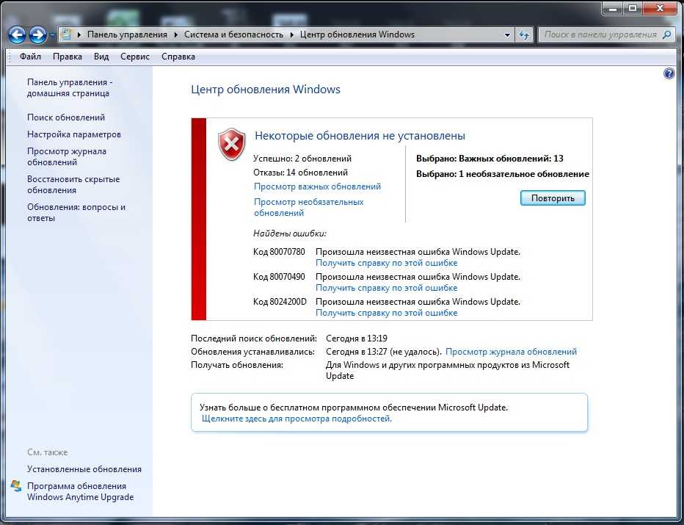
Task: Go back with the Back arrow button
Action: [17, 35]
